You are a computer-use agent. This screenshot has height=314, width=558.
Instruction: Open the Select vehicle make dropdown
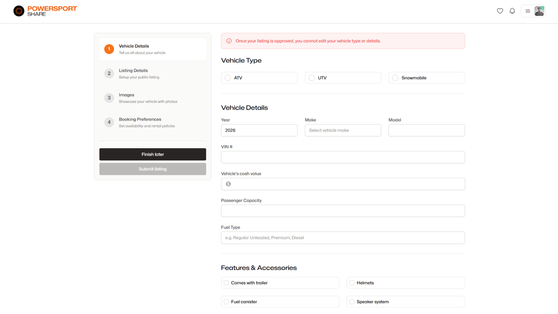pyautogui.click(x=343, y=130)
